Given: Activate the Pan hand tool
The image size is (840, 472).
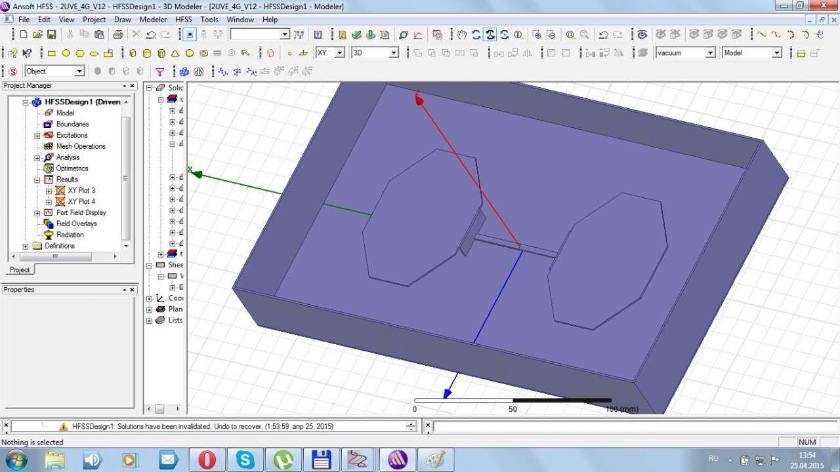Looking at the screenshot, I should pyautogui.click(x=462, y=35).
